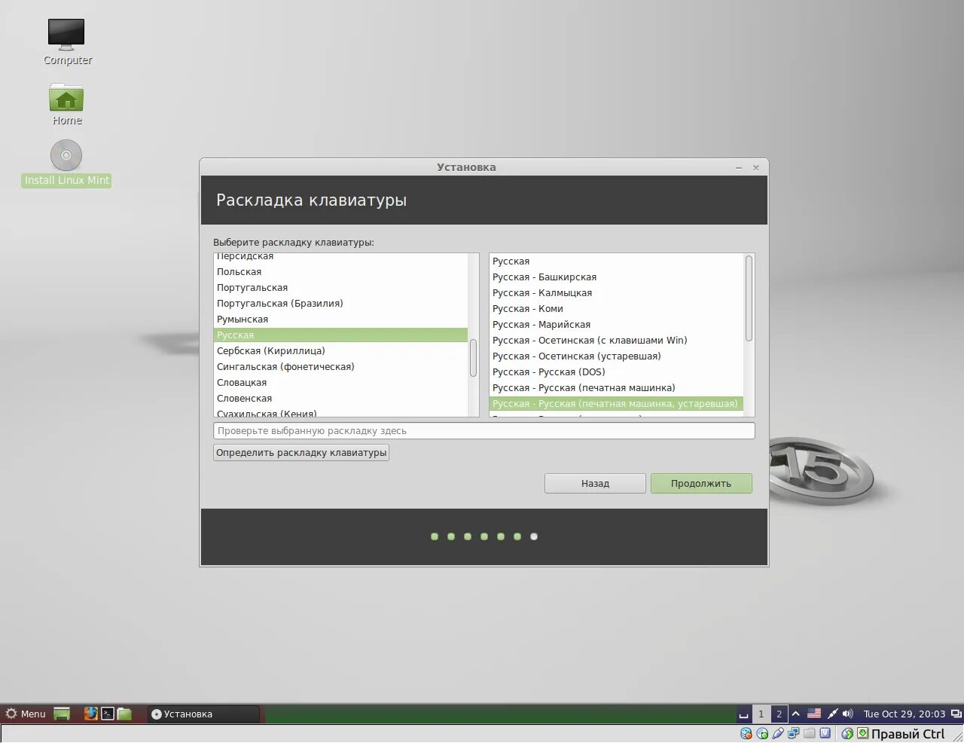Launch the terminal from the panel
The height and width of the screenshot is (743, 964).
(108, 714)
